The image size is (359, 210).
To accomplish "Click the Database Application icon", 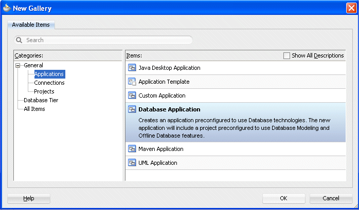I will pyautogui.click(x=132, y=109).
